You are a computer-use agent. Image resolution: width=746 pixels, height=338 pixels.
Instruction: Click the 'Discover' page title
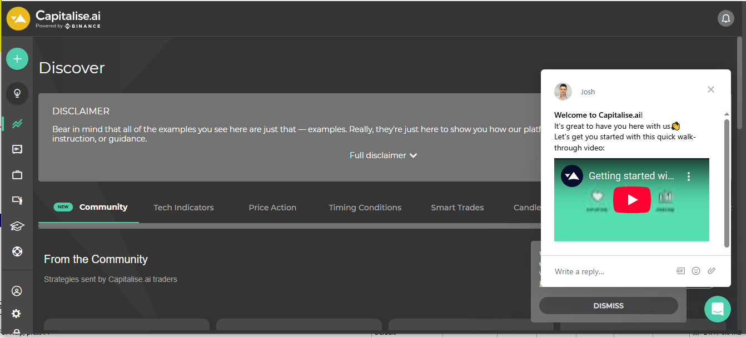(72, 68)
